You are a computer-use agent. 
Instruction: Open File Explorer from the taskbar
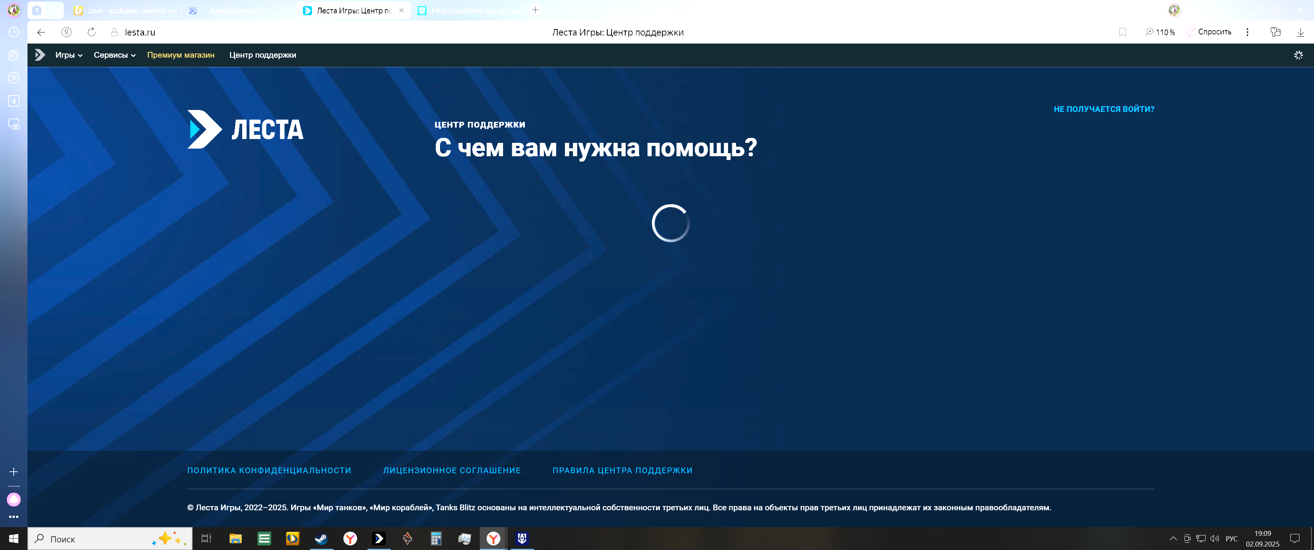[x=235, y=538]
